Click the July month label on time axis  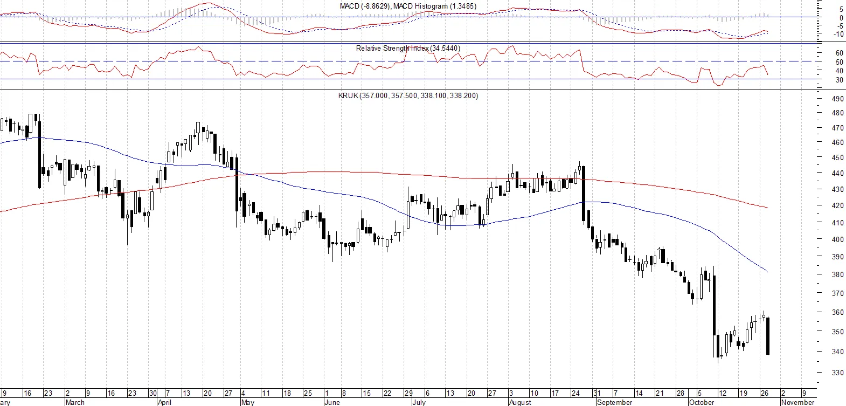(419, 402)
